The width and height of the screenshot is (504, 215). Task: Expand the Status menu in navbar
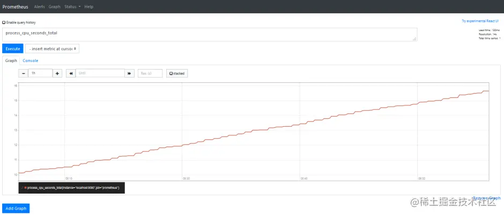(x=72, y=7)
